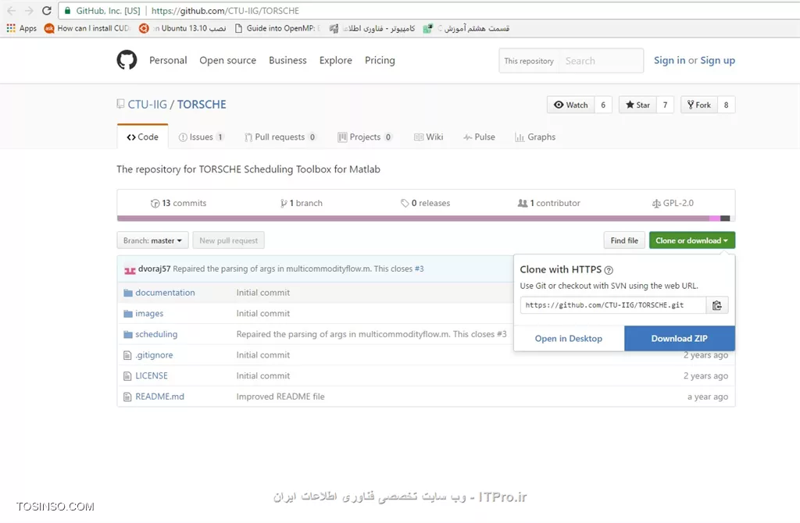This screenshot has width=800, height=523.
Task: Select the clone URL text field
Action: pyautogui.click(x=613, y=305)
